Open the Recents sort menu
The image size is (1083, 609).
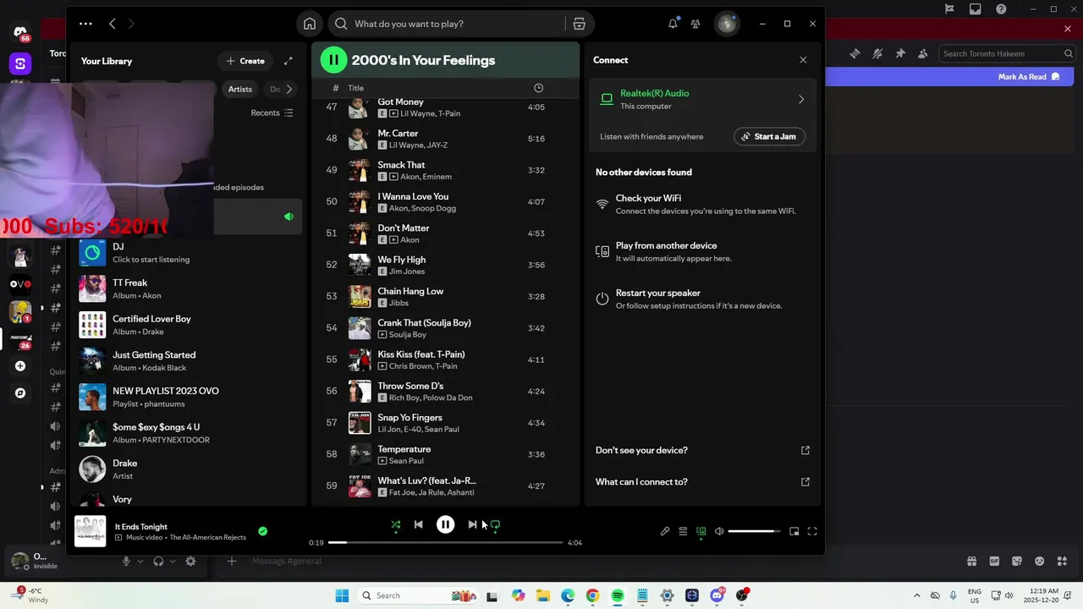click(272, 112)
